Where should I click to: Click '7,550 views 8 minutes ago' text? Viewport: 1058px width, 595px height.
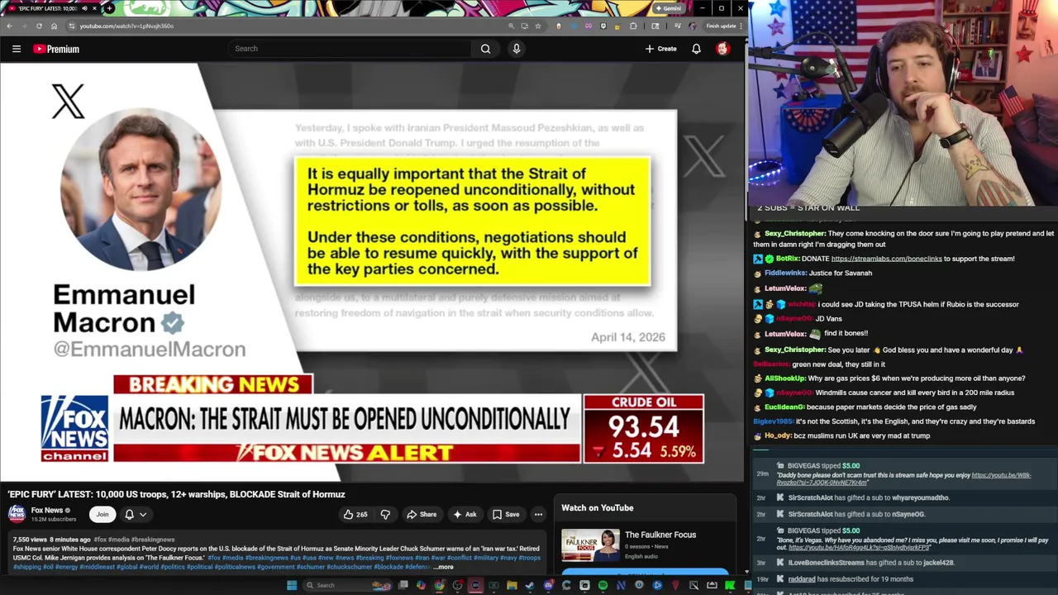(51, 540)
